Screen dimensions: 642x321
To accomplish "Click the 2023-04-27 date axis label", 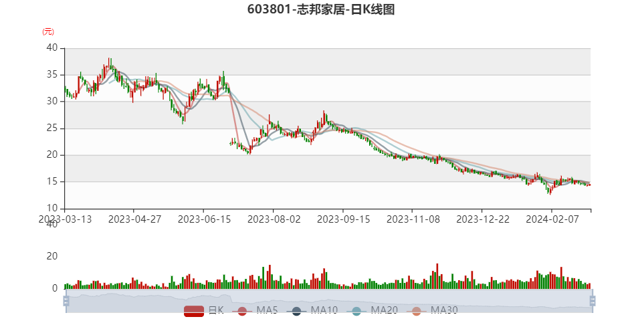I will (x=133, y=219).
